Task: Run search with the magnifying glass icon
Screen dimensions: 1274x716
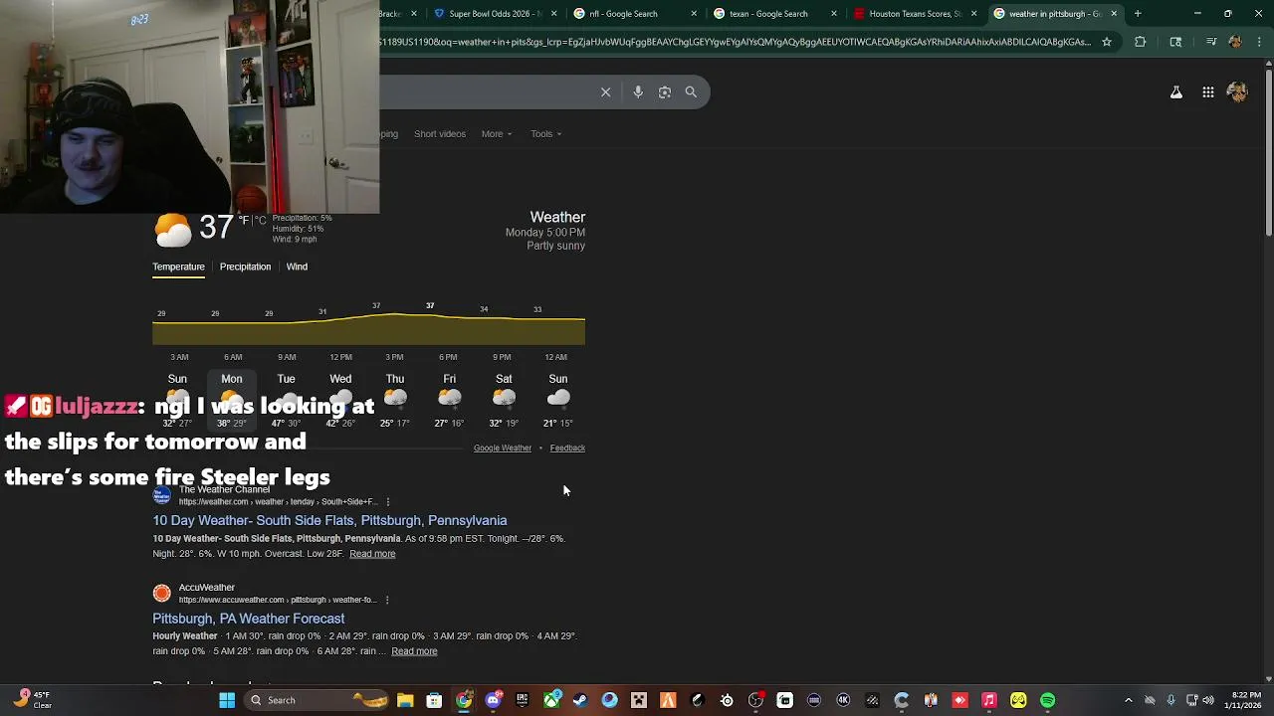Action: point(691,92)
